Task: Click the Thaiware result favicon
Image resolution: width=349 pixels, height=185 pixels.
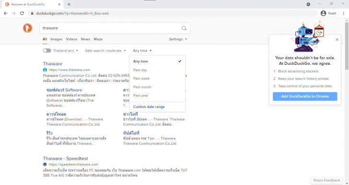Action: (45, 70)
